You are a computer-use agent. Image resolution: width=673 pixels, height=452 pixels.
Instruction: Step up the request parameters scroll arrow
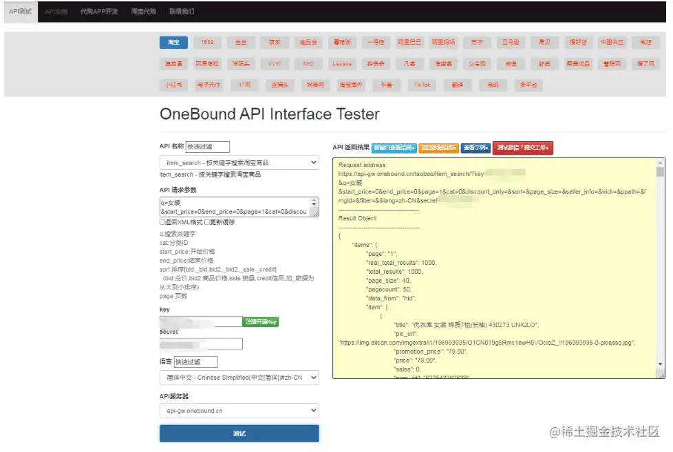(314, 200)
